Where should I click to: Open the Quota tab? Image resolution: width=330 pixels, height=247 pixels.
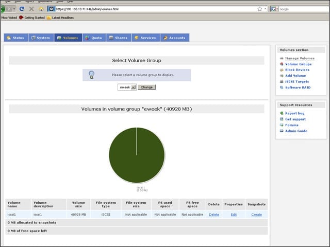94,38
